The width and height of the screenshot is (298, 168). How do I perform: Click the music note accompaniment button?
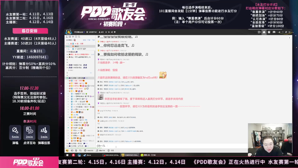(x=100, y=150)
